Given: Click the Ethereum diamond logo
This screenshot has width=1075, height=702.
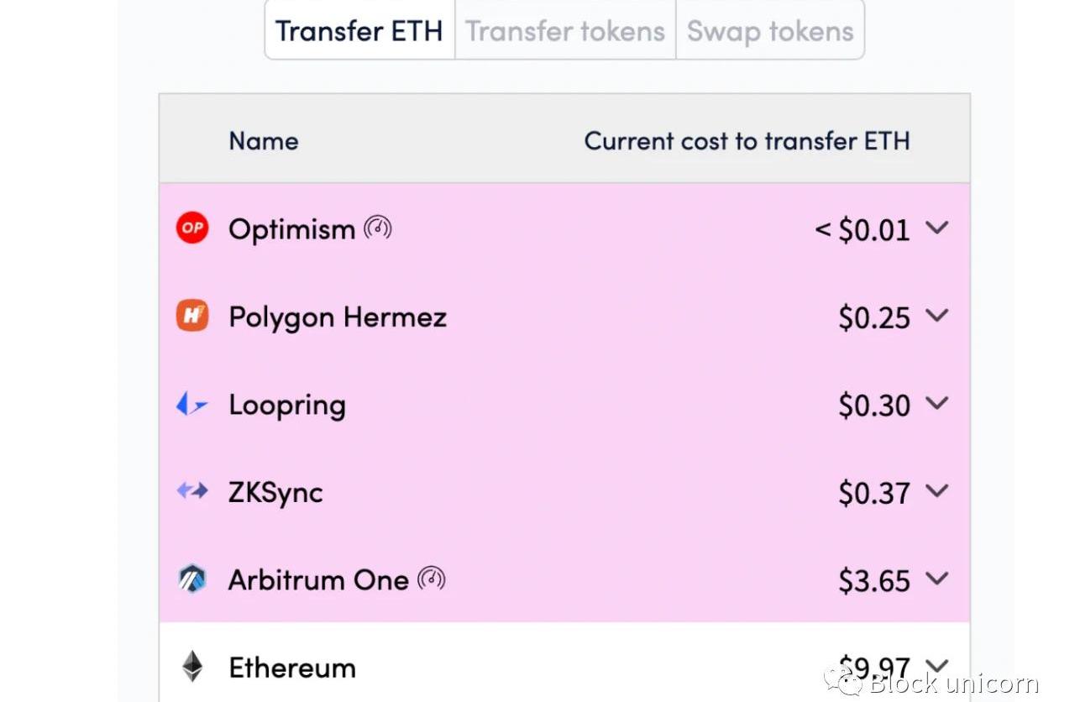Looking at the screenshot, I should pyautogui.click(x=192, y=667).
